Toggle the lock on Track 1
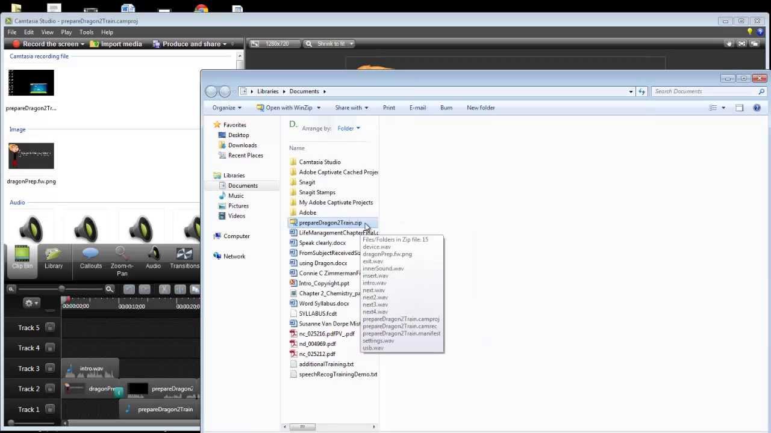This screenshot has width=771, height=433. point(50,409)
